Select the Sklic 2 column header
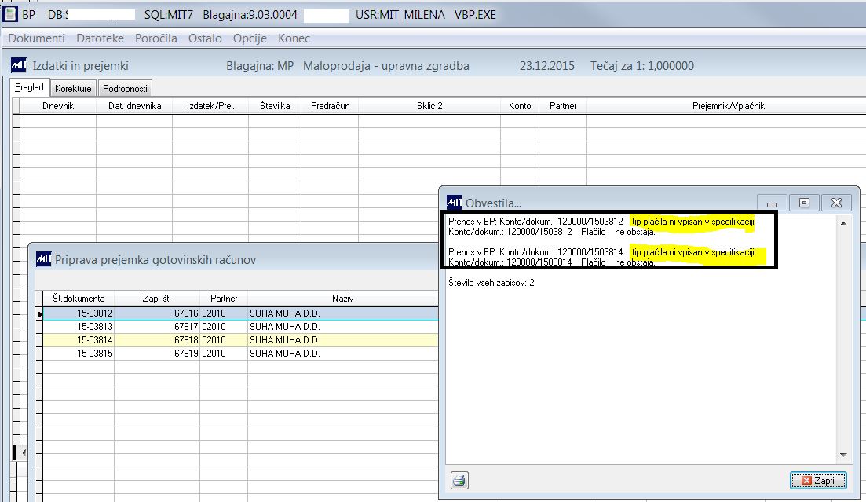This screenshot has width=866, height=502. click(x=429, y=105)
